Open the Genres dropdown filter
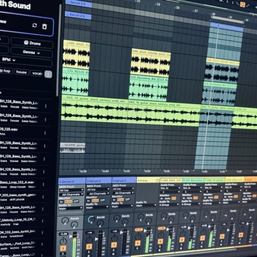This screenshot has width=257, height=257. tap(31, 52)
